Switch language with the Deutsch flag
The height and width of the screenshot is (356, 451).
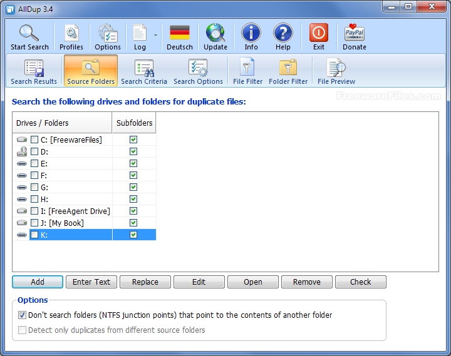(x=180, y=33)
